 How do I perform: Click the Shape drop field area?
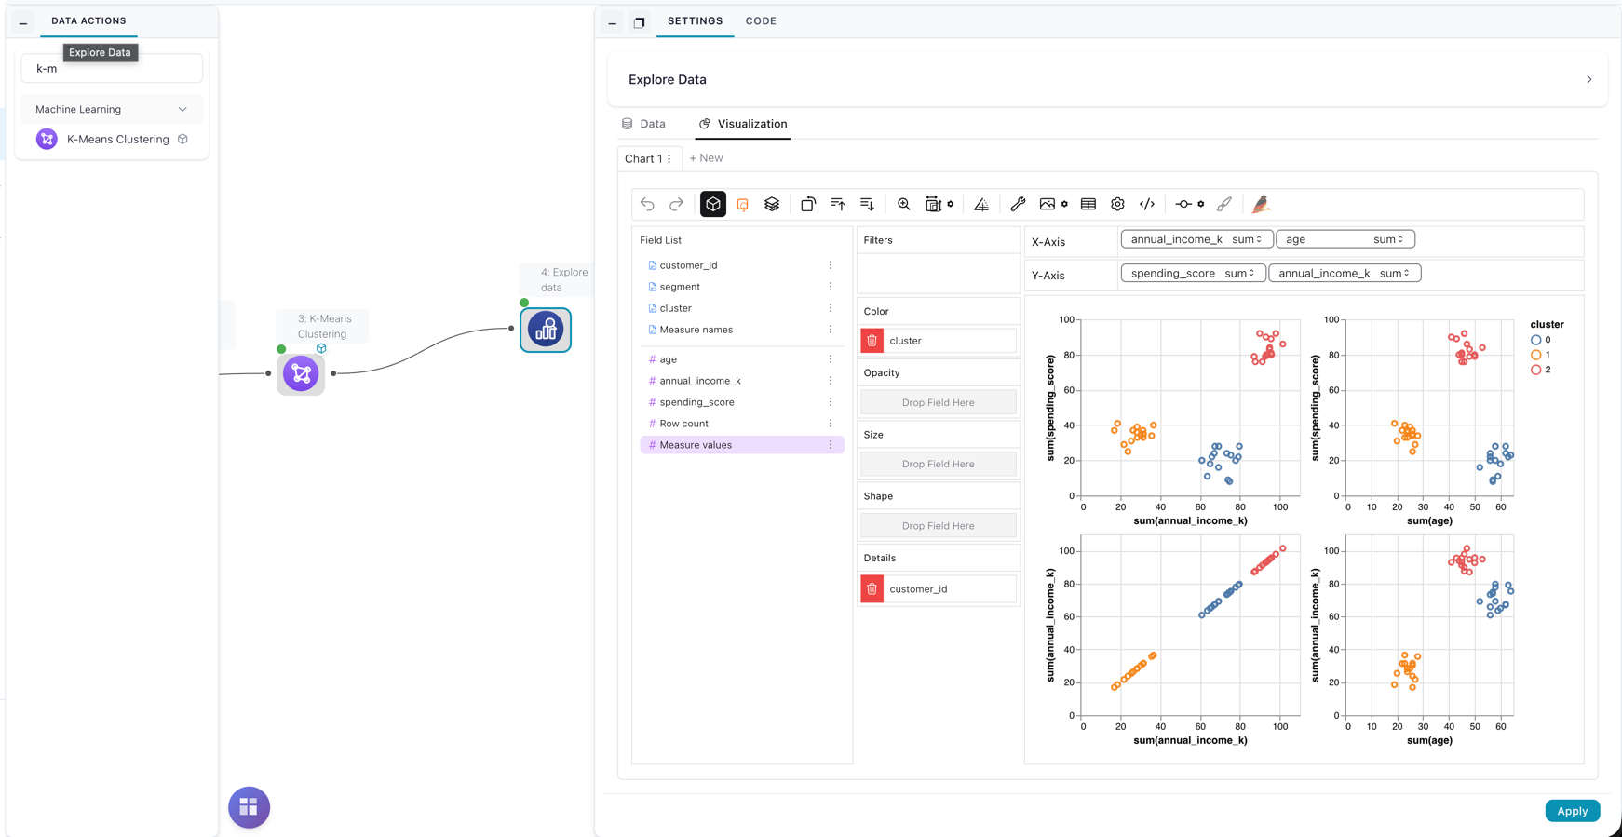(938, 526)
